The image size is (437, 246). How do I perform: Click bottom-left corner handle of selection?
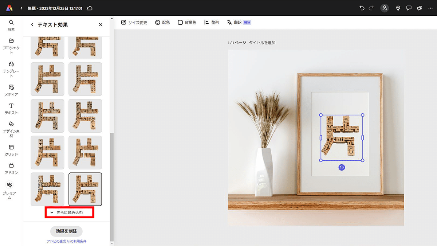321,160
